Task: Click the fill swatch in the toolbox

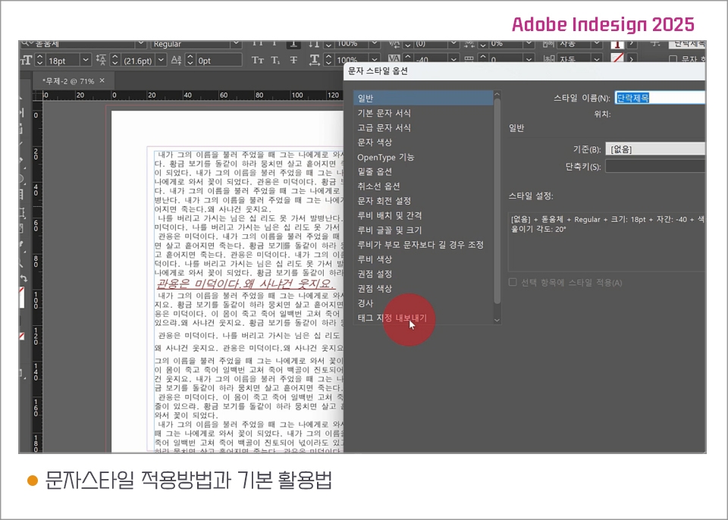Action: tap(21, 297)
